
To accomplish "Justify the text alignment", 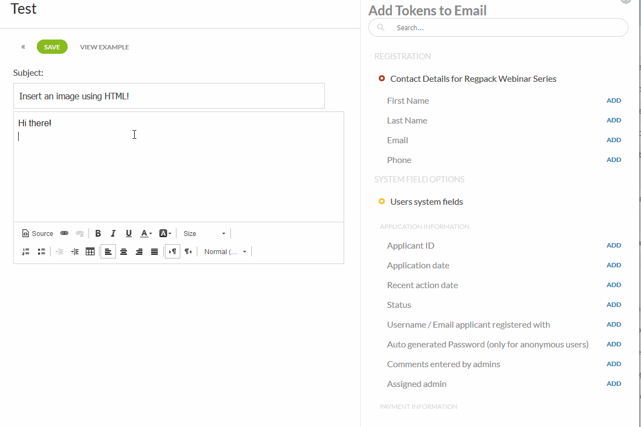I will coord(154,251).
